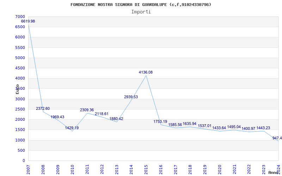Click the x-axis year 2018
This screenshot has width=282, height=176.
[190, 170]
